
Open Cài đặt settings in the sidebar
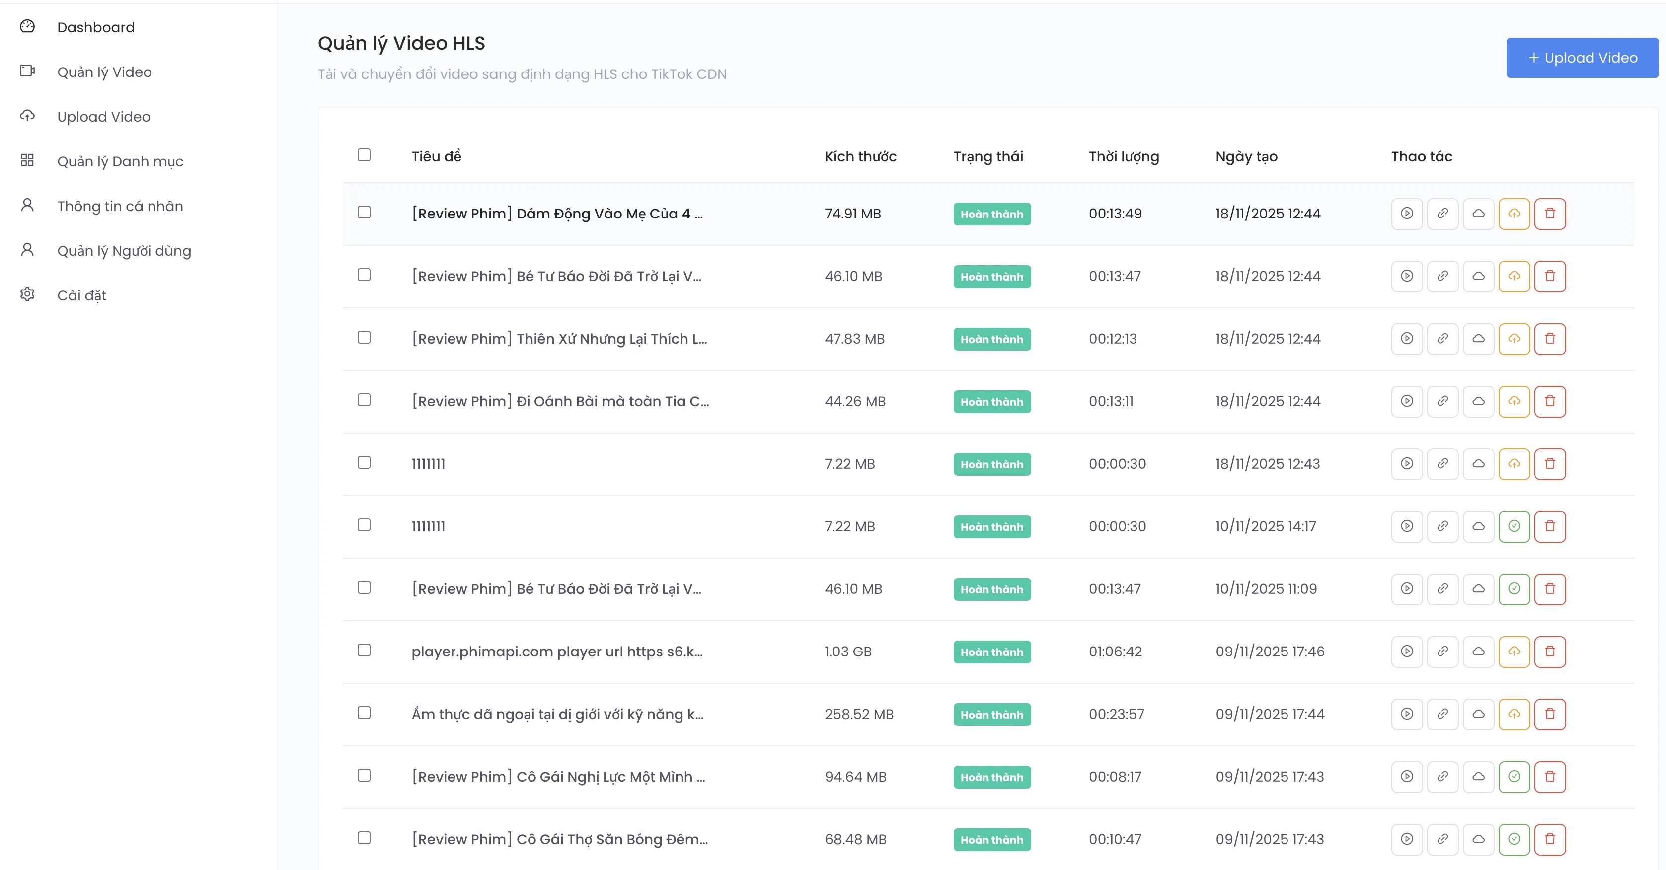click(x=80, y=295)
